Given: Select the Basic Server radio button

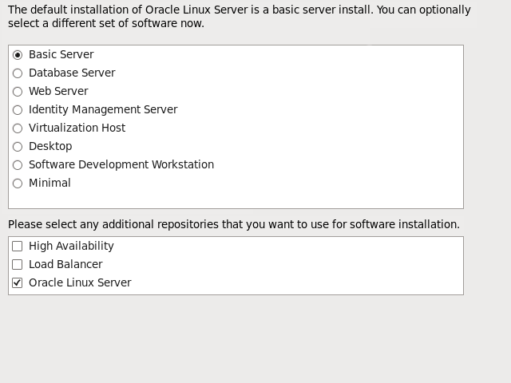Looking at the screenshot, I should (x=18, y=55).
